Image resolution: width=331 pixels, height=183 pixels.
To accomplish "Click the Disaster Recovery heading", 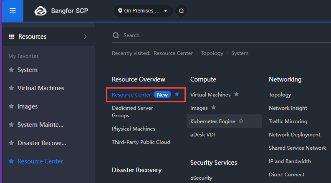I will point(136,170).
